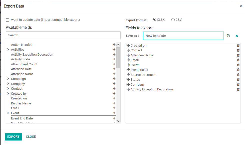Expand the Contact field tree
Image resolution: width=245 pixels, height=145 pixels.
click(x=8, y=89)
